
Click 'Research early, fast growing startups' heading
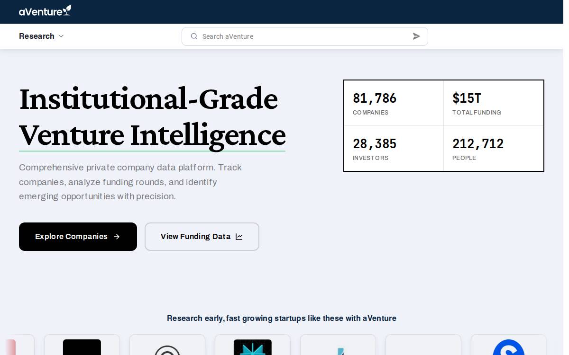tap(282, 318)
